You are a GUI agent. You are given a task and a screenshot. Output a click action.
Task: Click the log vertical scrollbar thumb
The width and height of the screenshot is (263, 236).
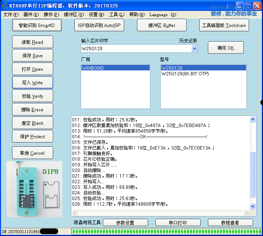point(252,174)
